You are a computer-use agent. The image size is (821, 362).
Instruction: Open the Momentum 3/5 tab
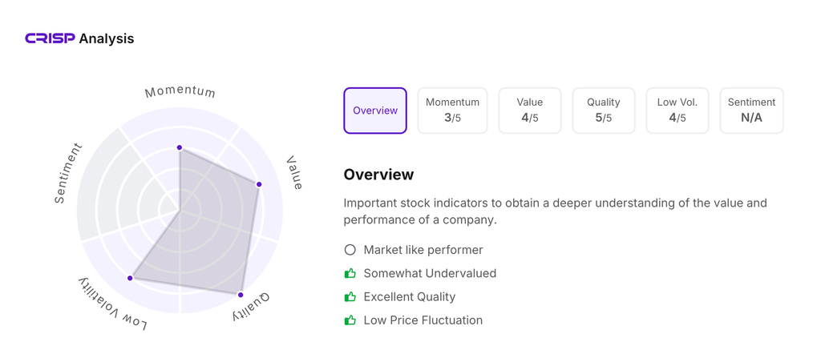452,111
